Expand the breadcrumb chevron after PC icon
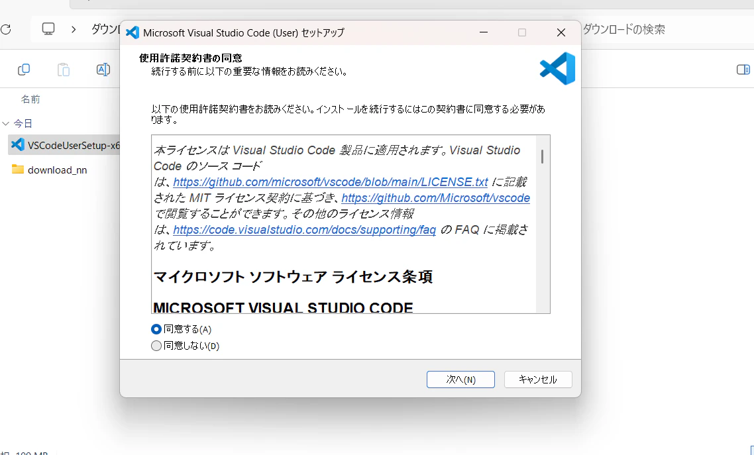Viewport: 754px width, 455px height. (74, 29)
